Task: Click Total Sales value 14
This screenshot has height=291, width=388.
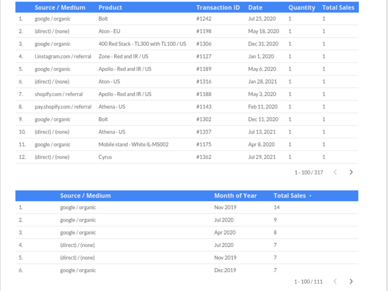Action: click(x=277, y=207)
